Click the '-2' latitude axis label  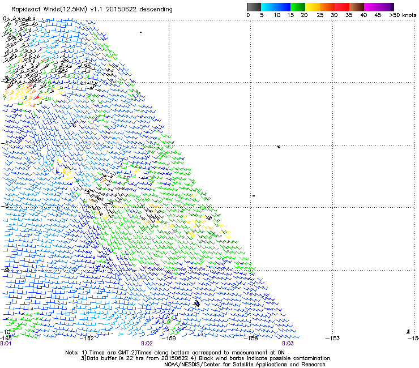(x=5, y=80)
